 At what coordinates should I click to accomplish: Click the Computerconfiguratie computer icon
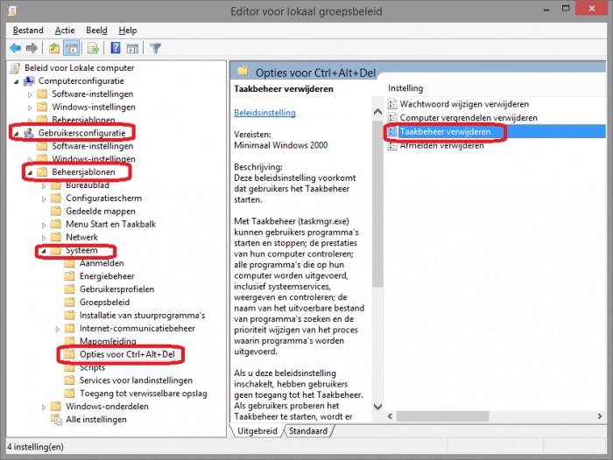pyautogui.click(x=29, y=80)
